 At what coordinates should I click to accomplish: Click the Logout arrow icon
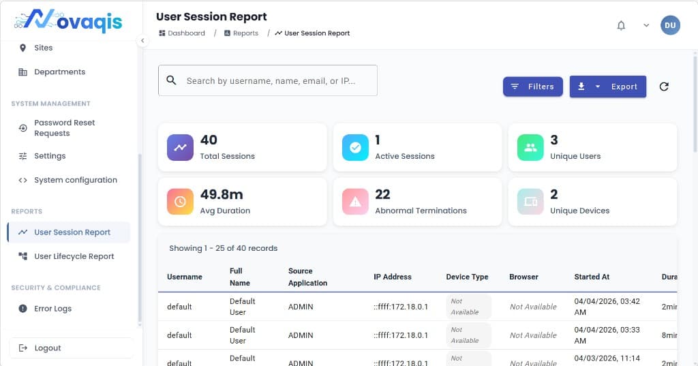click(x=23, y=348)
